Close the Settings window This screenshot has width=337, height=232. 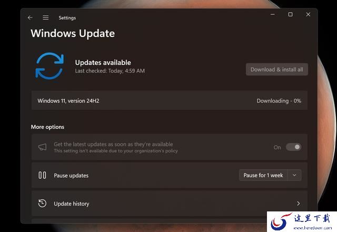[x=308, y=14]
